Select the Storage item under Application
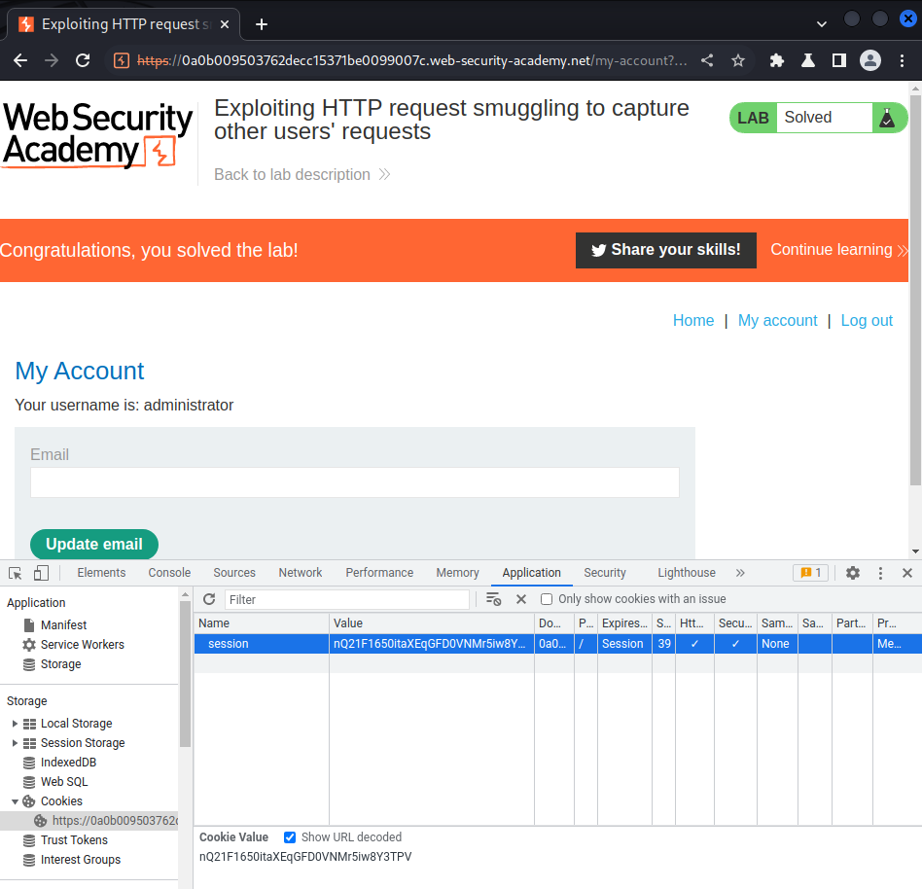 tap(60, 663)
